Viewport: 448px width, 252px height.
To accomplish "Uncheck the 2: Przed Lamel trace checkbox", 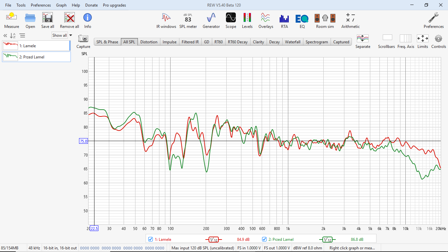I will (x=264, y=239).
